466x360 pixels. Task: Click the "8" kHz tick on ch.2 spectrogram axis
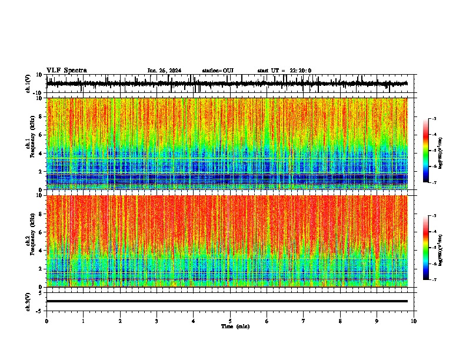pyautogui.click(x=41, y=214)
